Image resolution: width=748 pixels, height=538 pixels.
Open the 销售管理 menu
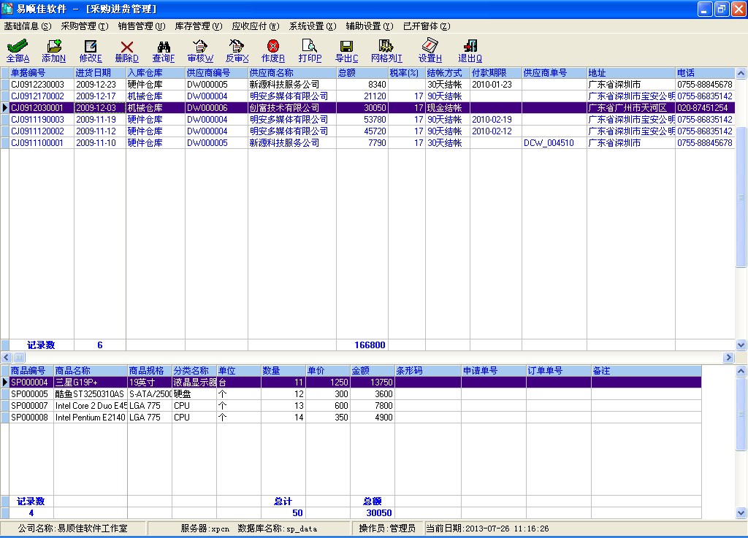[142, 26]
